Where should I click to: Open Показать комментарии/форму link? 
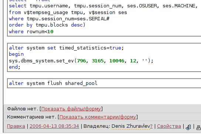click(x=98, y=117)
